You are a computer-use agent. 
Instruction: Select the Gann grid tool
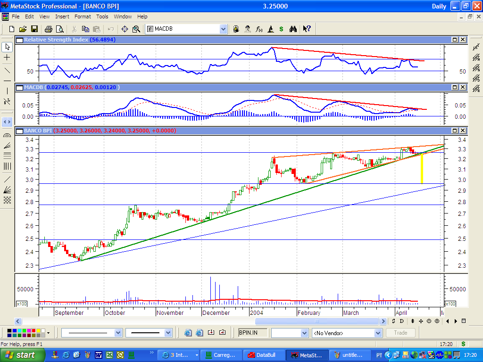tap(7, 200)
